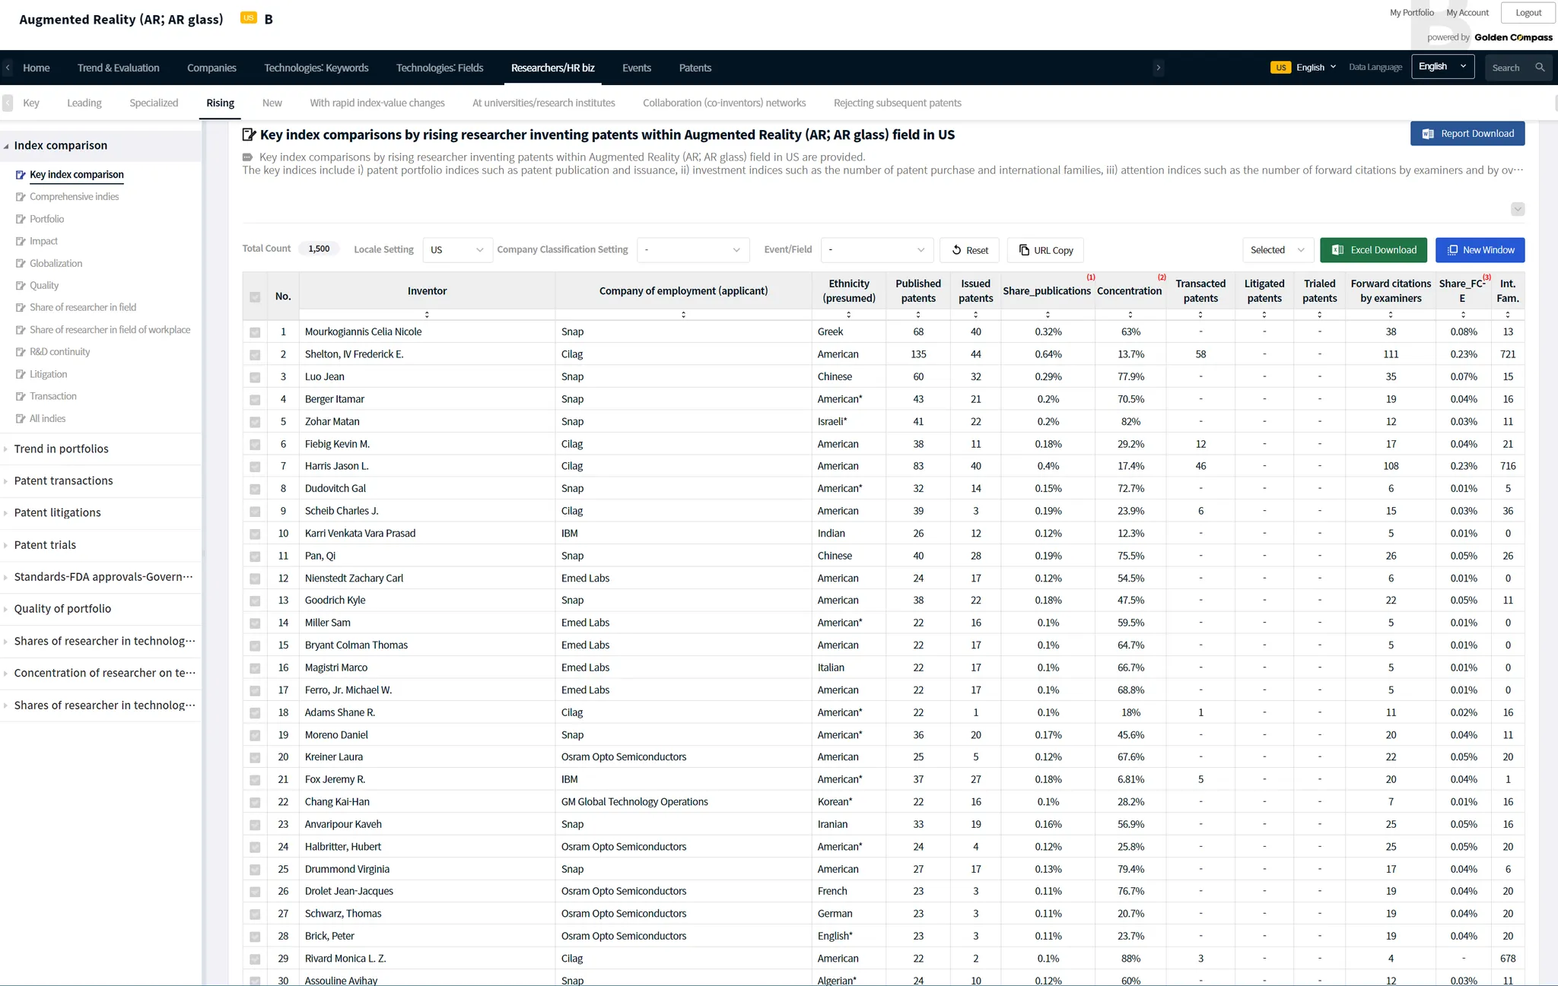Click the URL Copy icon
The width and height of the screenshot is (1558, 986).
[1024, 250]
